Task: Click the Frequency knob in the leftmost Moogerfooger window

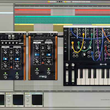Action: (x=17, y=66)
